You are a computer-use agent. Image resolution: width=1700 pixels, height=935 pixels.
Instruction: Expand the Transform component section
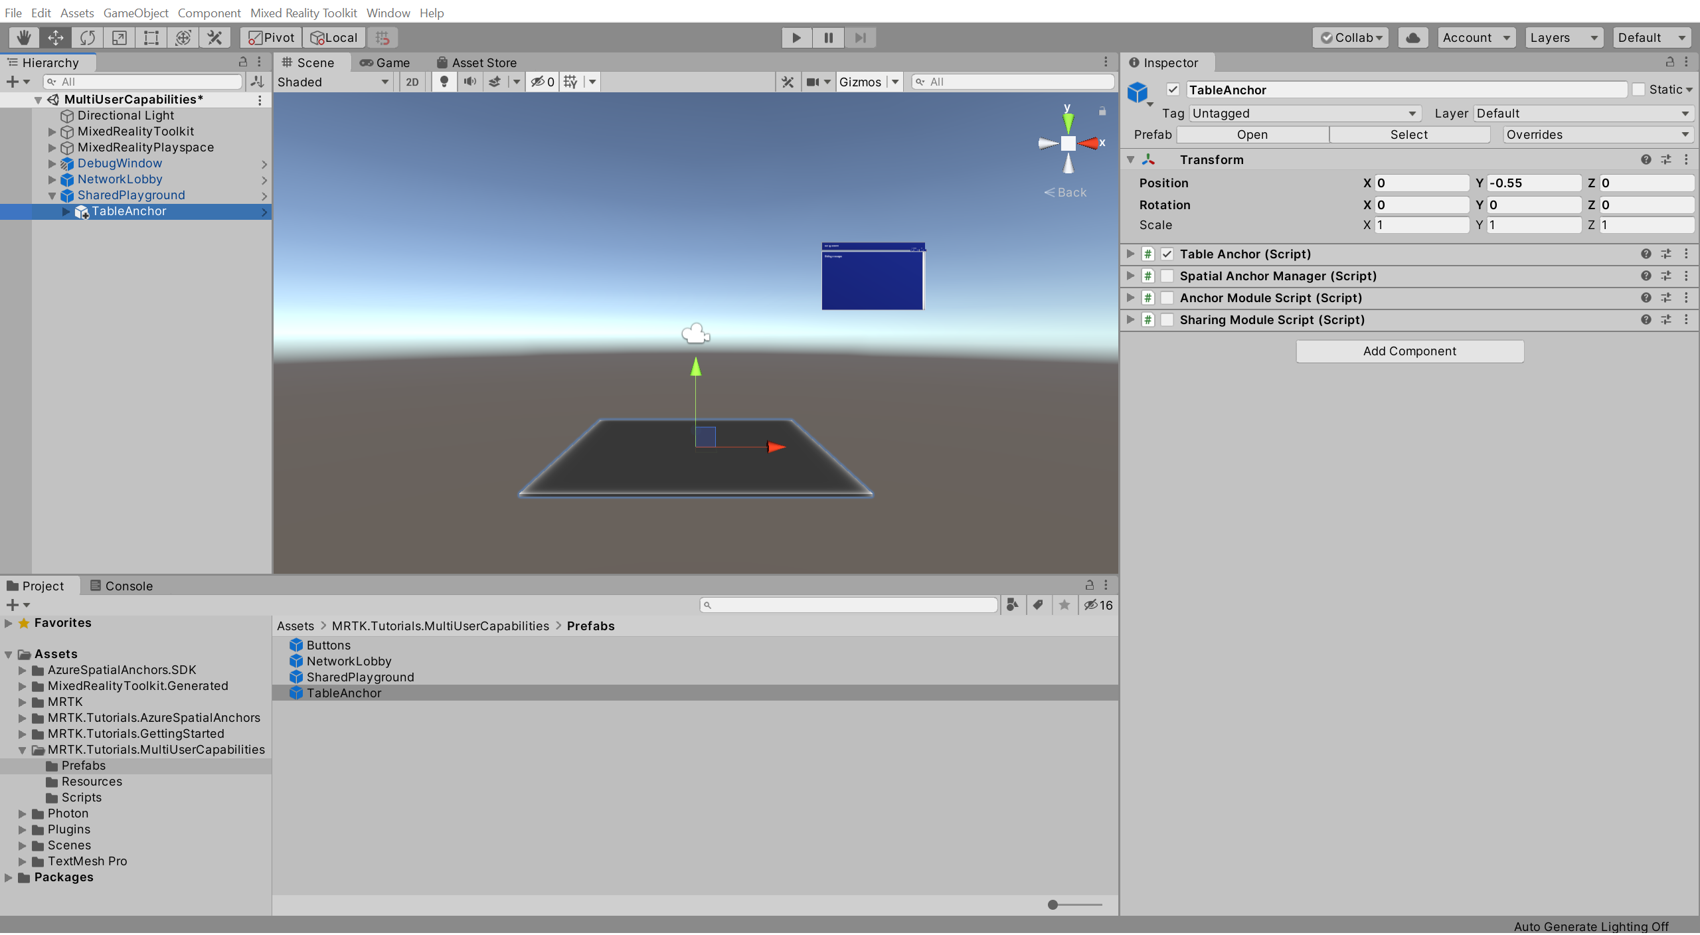1130,159
